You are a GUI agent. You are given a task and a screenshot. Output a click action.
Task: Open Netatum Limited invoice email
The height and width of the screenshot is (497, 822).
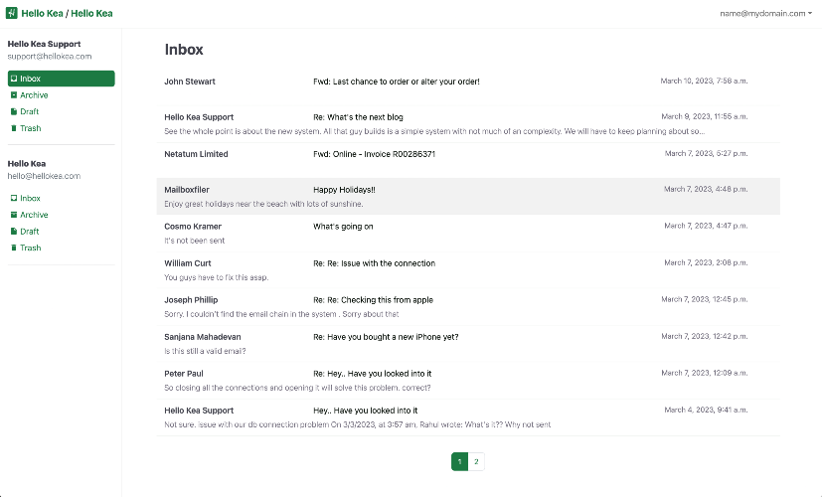(468, 160)
